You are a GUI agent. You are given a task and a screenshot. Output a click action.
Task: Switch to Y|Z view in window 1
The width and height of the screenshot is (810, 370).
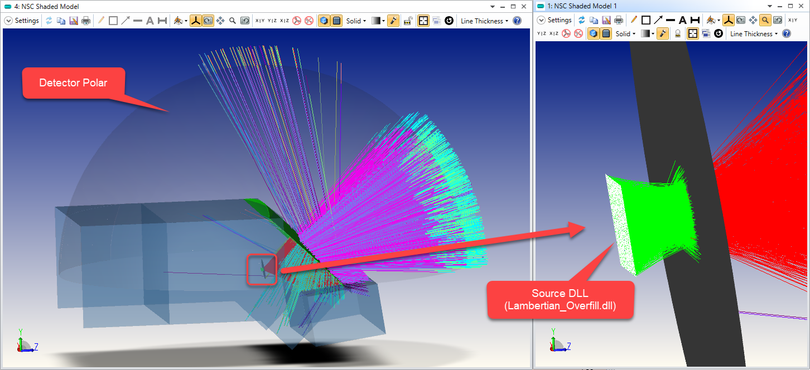click(x=543, y=33)
